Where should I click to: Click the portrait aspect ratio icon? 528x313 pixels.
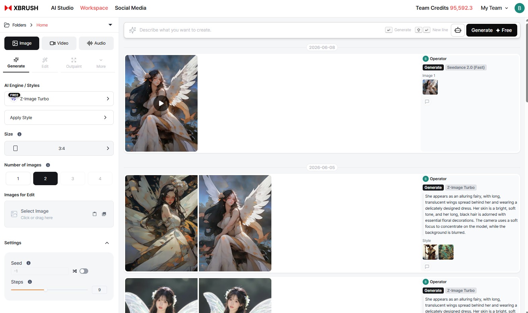[x=15, y=148]
